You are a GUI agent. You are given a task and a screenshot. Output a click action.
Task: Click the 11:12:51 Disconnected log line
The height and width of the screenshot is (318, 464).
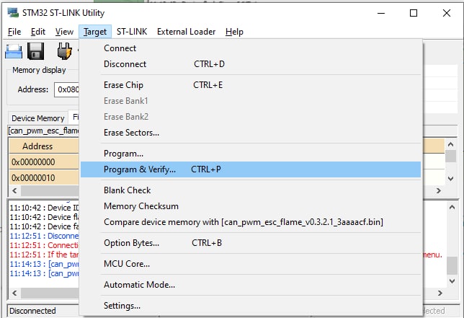[44, 236]
